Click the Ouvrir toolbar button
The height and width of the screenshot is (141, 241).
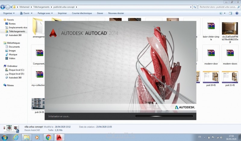pos(25,13)
